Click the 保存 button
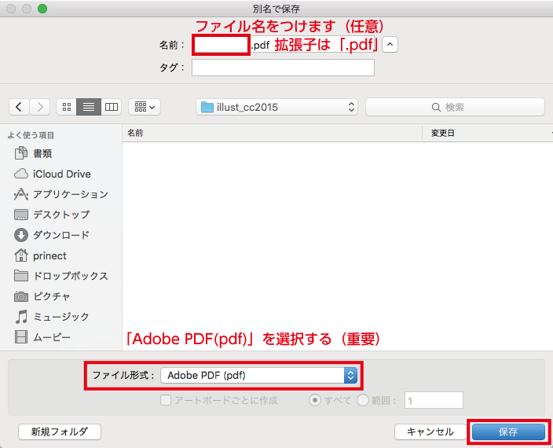This screenshot has width=553, height=448. click(507, 431)
